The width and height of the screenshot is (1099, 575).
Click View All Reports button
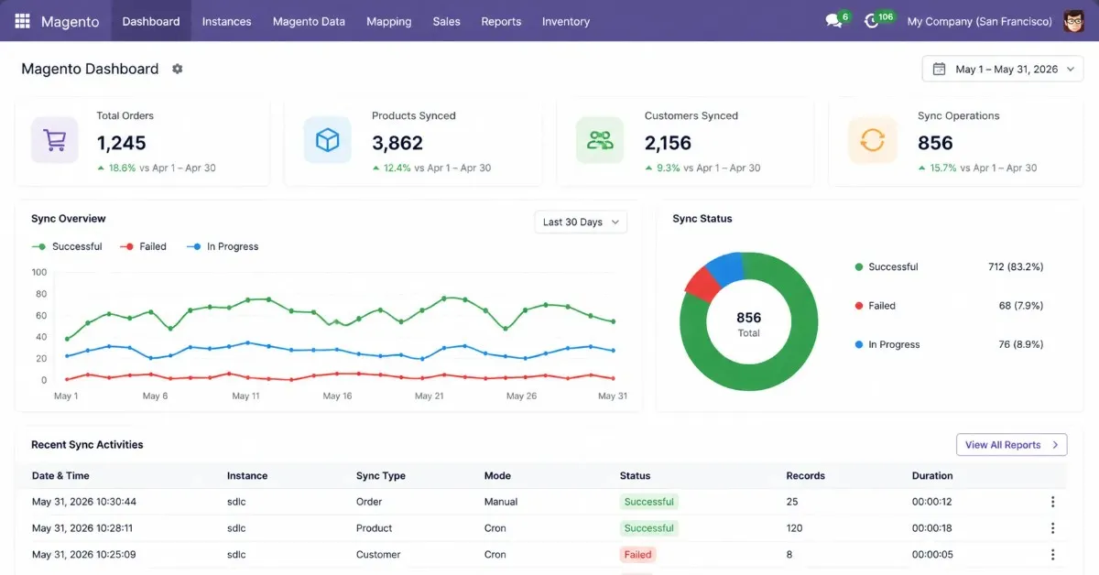coord(1012,445)
